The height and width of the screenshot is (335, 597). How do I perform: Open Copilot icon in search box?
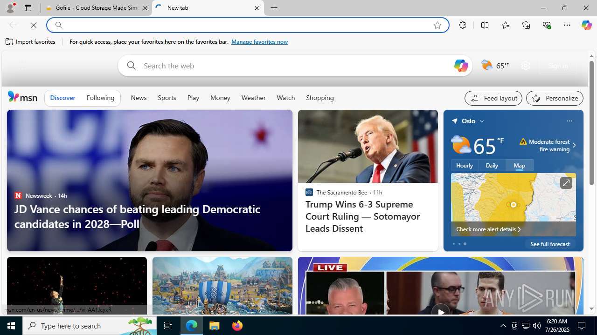(x=461, y=66)
